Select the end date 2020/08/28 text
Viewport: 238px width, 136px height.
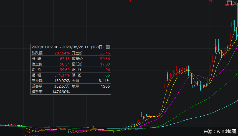(73, 47)
